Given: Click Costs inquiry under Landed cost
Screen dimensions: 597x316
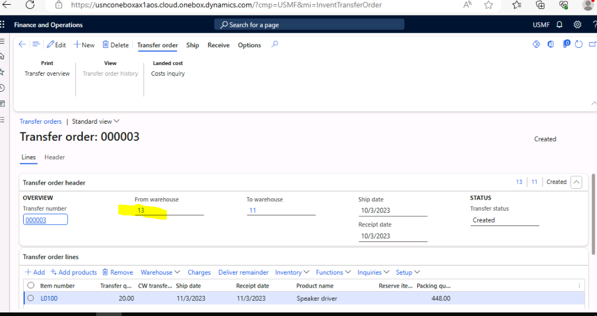Looking at the screenshot, I should [168, 73].
